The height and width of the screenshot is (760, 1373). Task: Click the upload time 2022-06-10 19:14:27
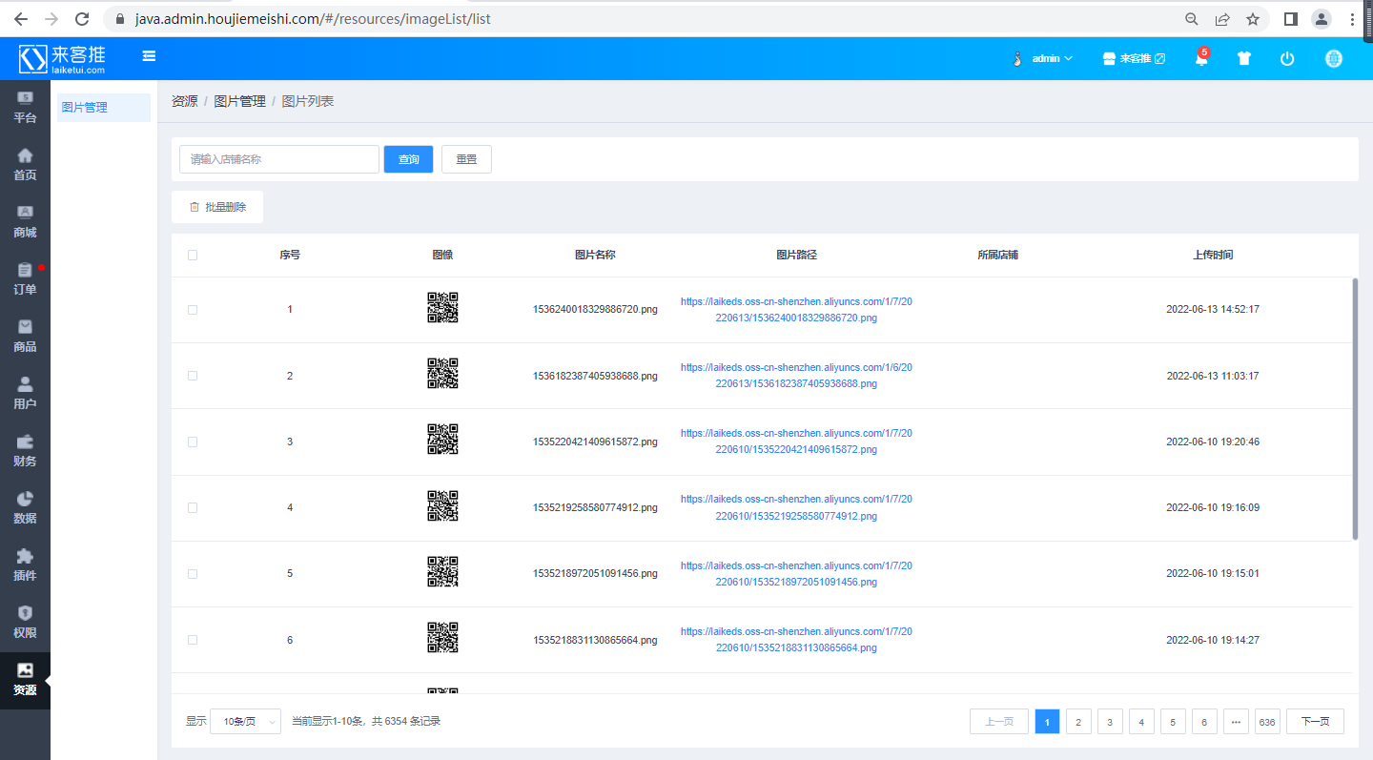[x=1213, y=640]
